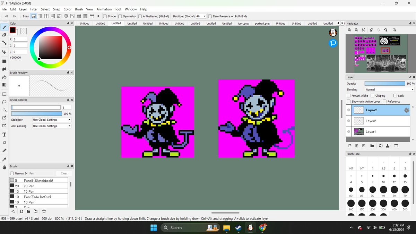This screenshot has height=234, width=416.
Task: Enable Show only Active Layer
Action: pos(349,102)
